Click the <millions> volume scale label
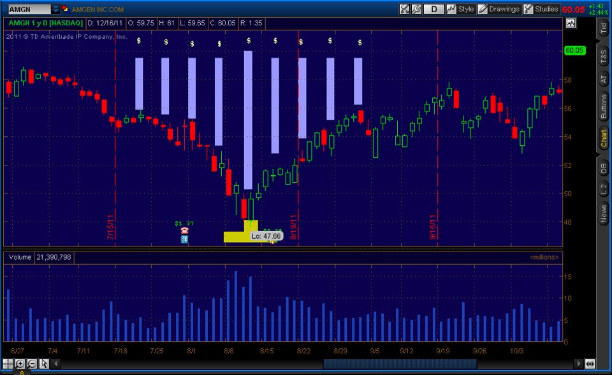The image size is (612, 375). (544, 257)
